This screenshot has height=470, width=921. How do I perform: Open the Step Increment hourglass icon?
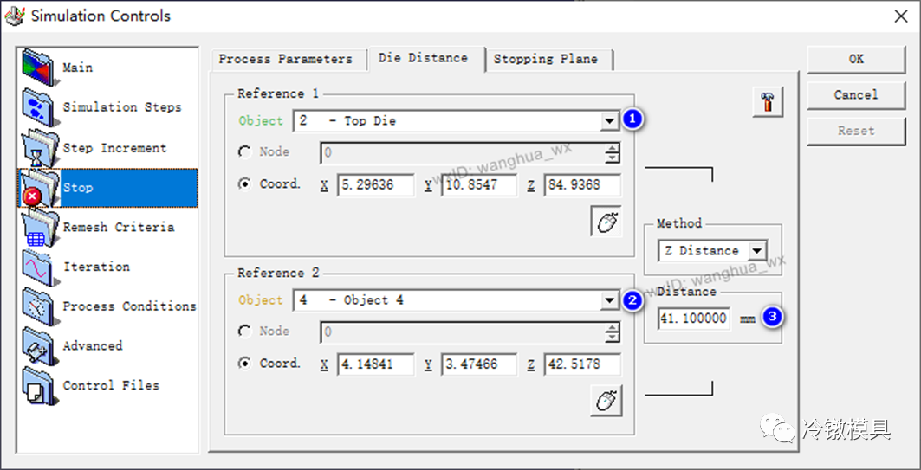tap(38, 148)
